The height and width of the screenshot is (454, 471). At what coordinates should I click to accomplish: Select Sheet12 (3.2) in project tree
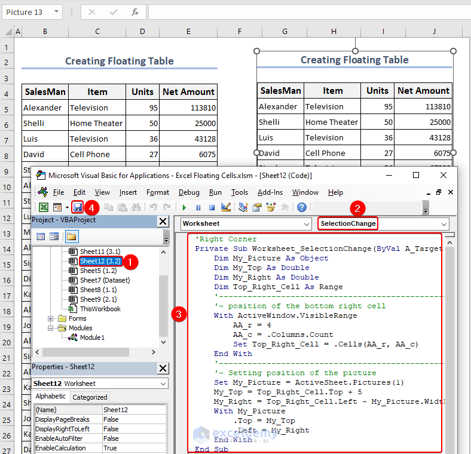coord(100,261)
